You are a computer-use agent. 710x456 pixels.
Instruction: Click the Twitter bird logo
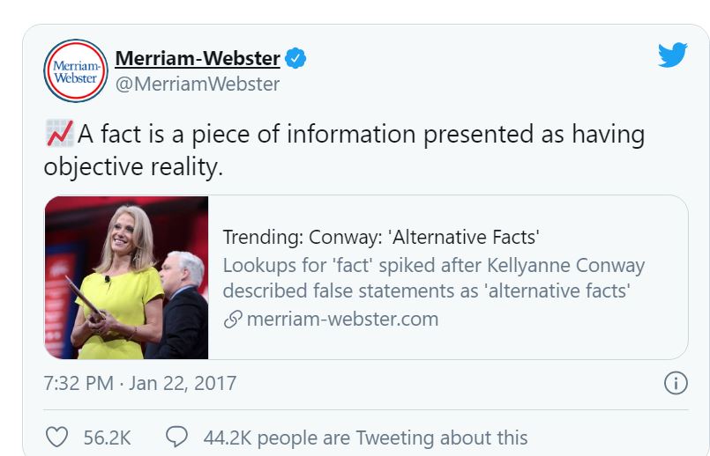pyautogui.click(x=672, y=55)
